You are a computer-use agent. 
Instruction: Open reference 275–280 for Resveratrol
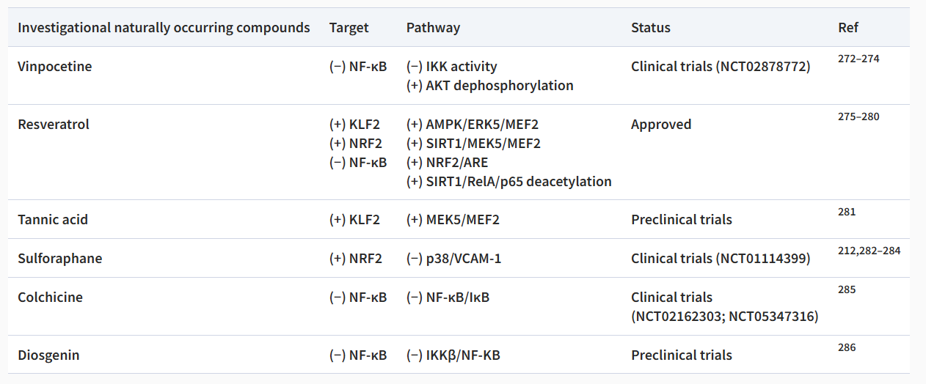[x=858, y=117]
